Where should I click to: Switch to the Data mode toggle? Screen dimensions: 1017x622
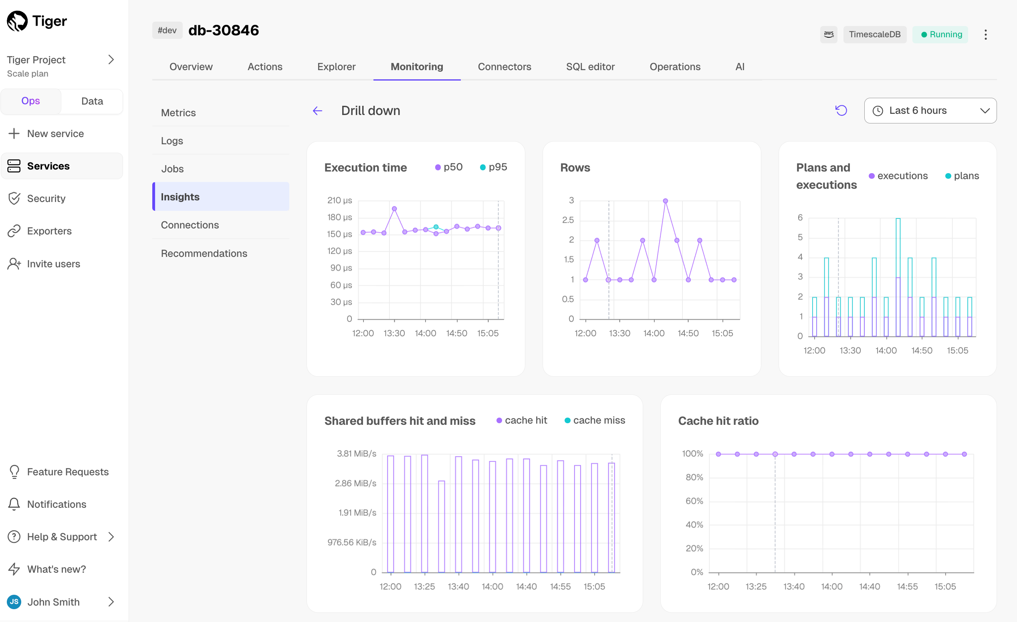pos(92,101)
